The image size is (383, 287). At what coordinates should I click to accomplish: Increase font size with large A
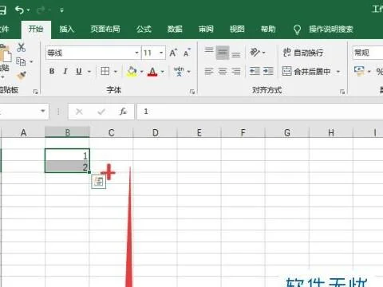tap(173, 53)
